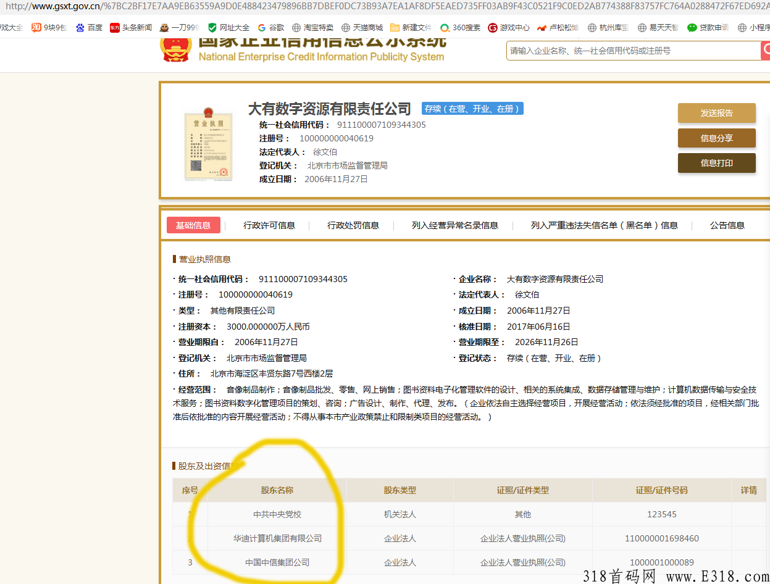Image resolution: width=770 pixels, height=584 pixels.
Task: Click registered capital 3000.000000万人民币
Action: 268,327
